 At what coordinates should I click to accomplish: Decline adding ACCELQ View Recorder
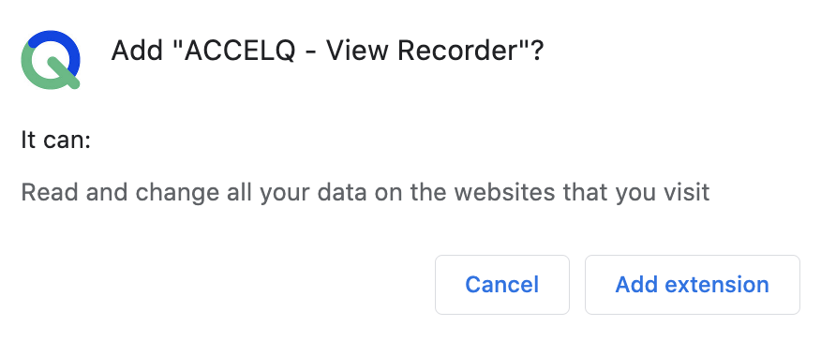pyautogui.click(x=502, y=285)
